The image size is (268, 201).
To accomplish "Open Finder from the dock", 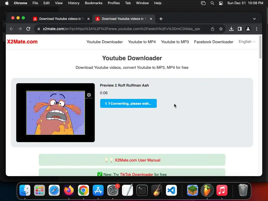I will (25, 190).
